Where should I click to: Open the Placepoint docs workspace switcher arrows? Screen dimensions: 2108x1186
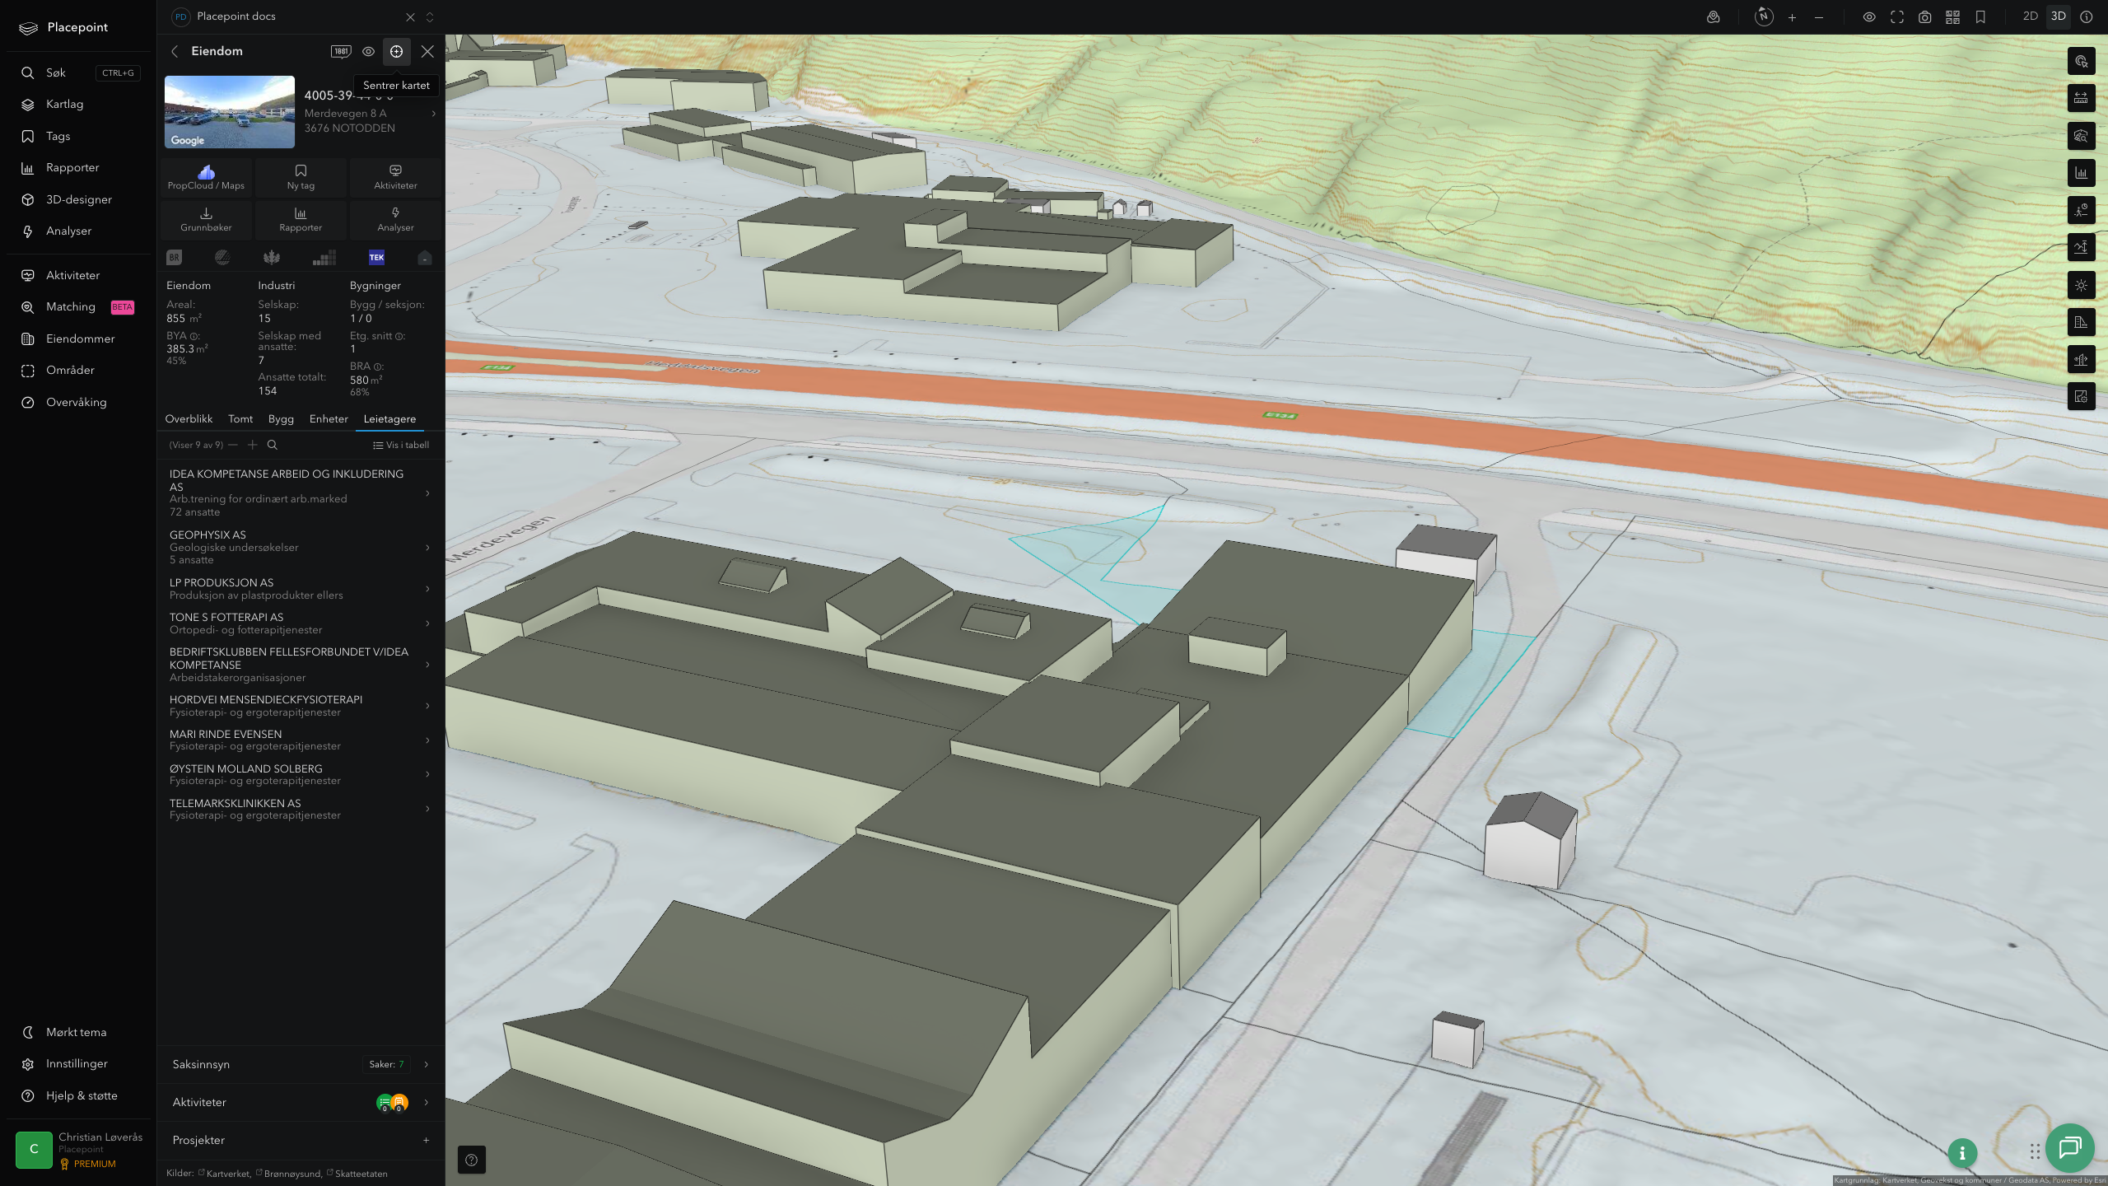click(x=429, y=17)
